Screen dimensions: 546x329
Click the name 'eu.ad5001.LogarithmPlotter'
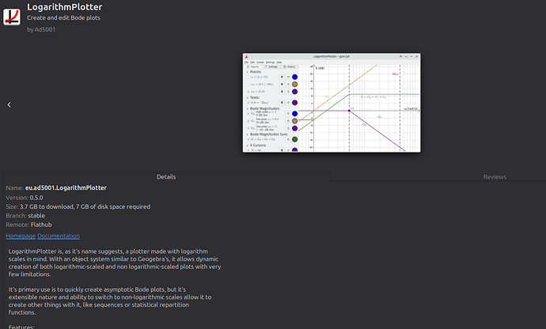(66, 187)
